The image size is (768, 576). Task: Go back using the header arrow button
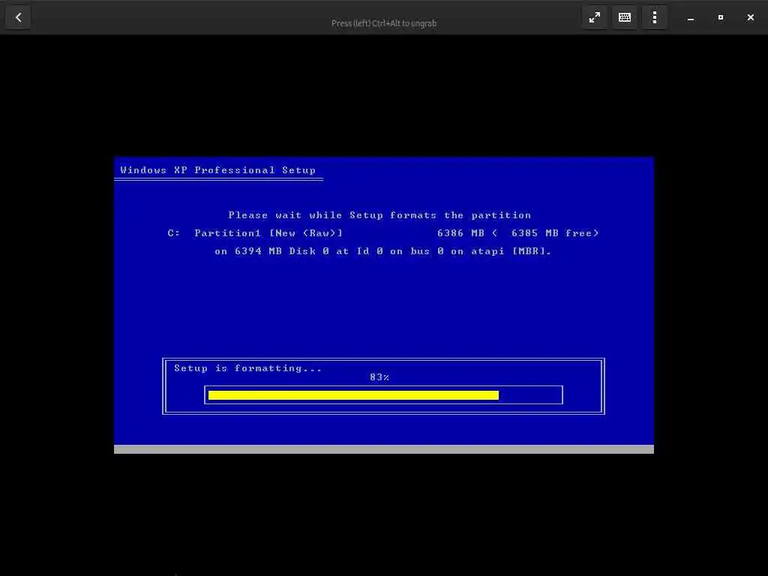point(18,18)
